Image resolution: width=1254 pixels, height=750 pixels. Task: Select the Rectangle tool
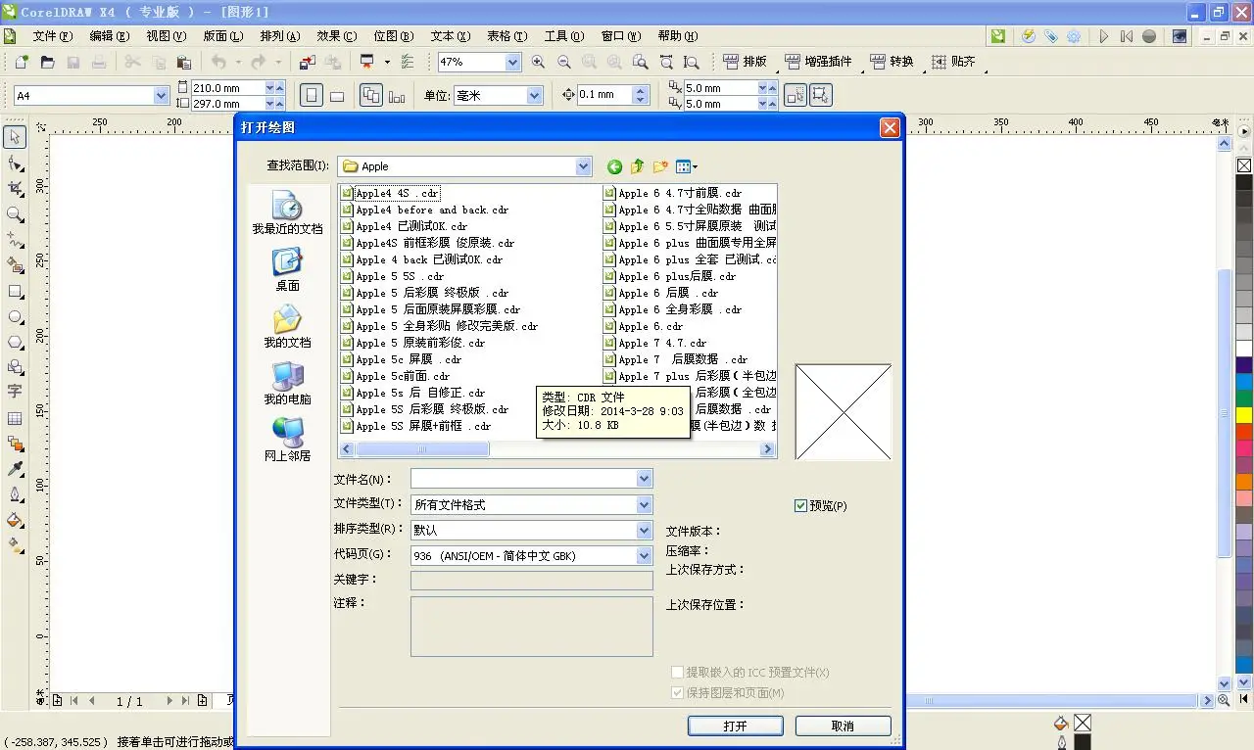pos(15,291)
